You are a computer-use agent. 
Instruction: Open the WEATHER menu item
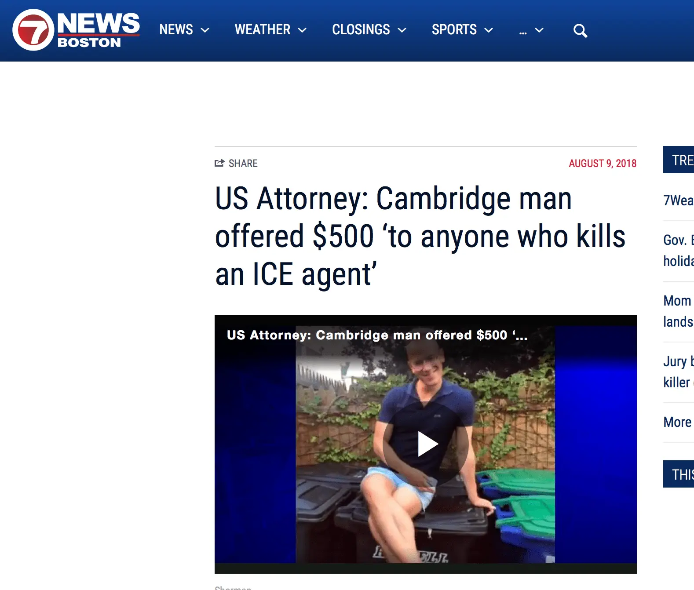pos(263,29)
